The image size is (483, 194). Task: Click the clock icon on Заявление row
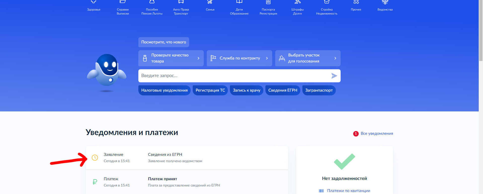click(x=95, y=158)
